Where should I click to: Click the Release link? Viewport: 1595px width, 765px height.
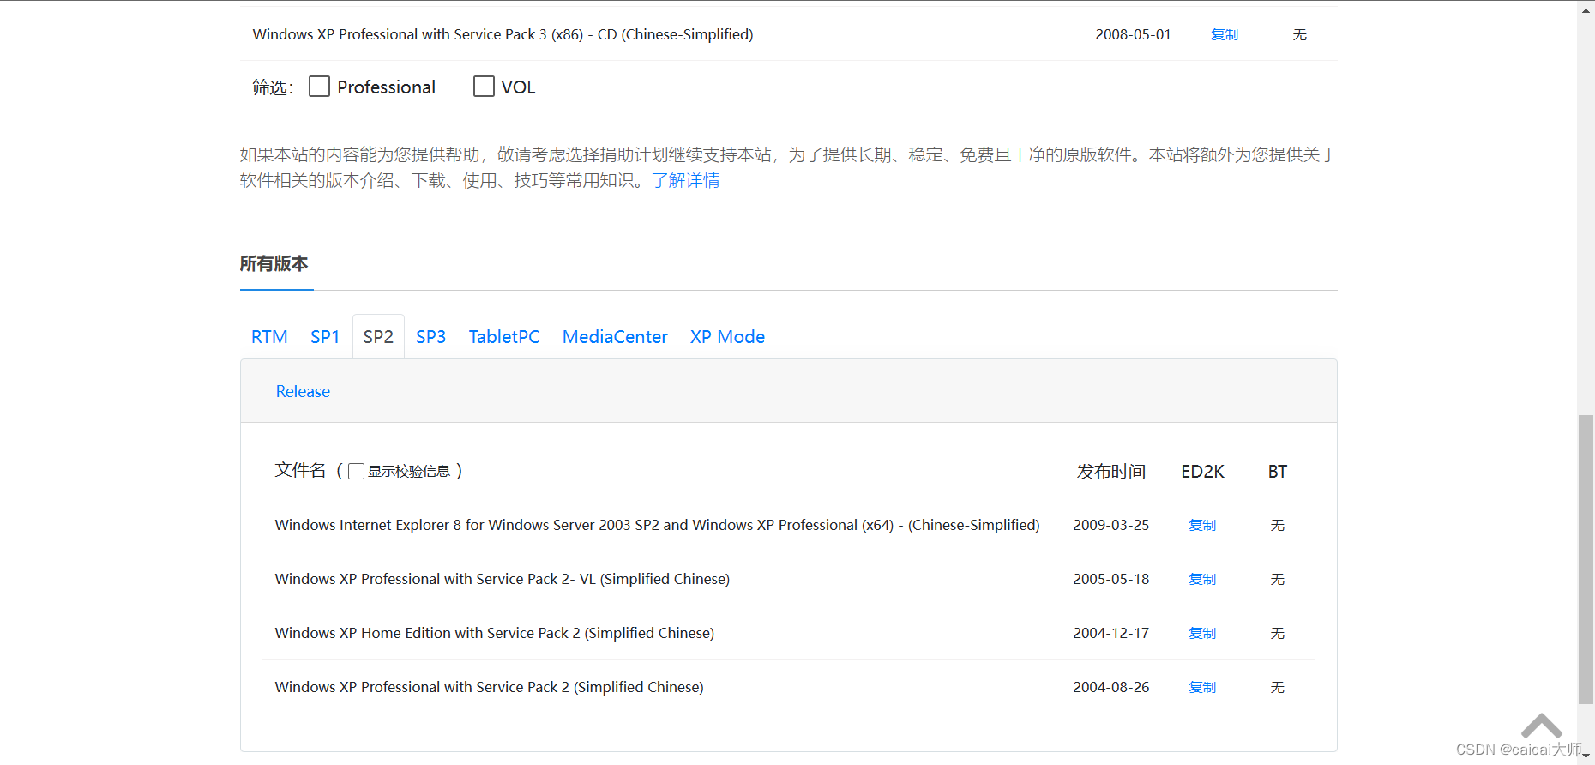[x=303, y=391]
